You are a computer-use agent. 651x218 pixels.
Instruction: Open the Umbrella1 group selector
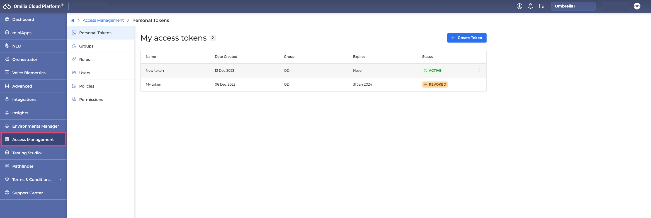point(573,6)
